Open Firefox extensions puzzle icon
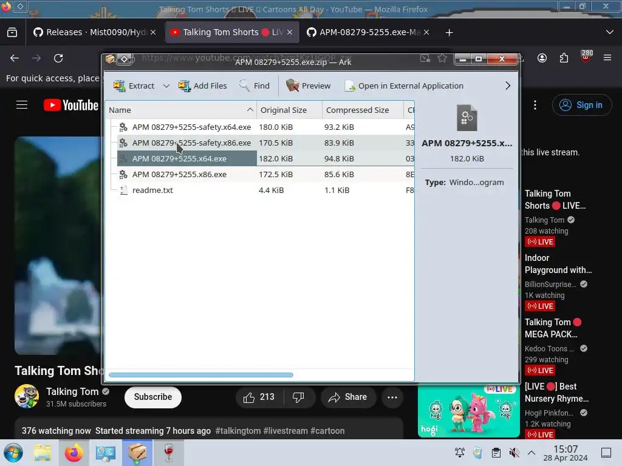Screen dimensions: 622x466 pyautogui.click(x=564, y=58)
